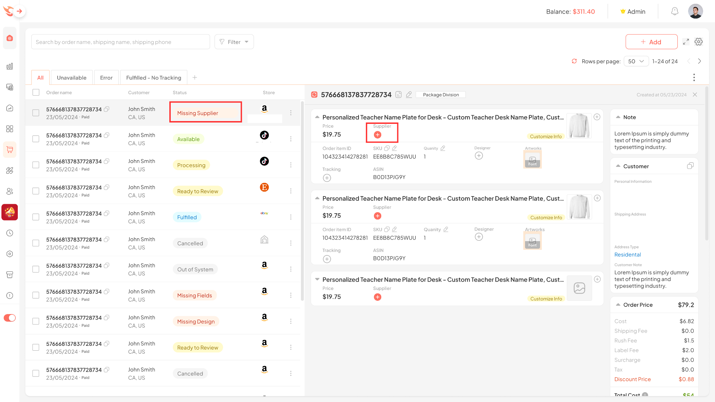
Task: Open the info alert sidebar icon
Action: click(10, 296)
